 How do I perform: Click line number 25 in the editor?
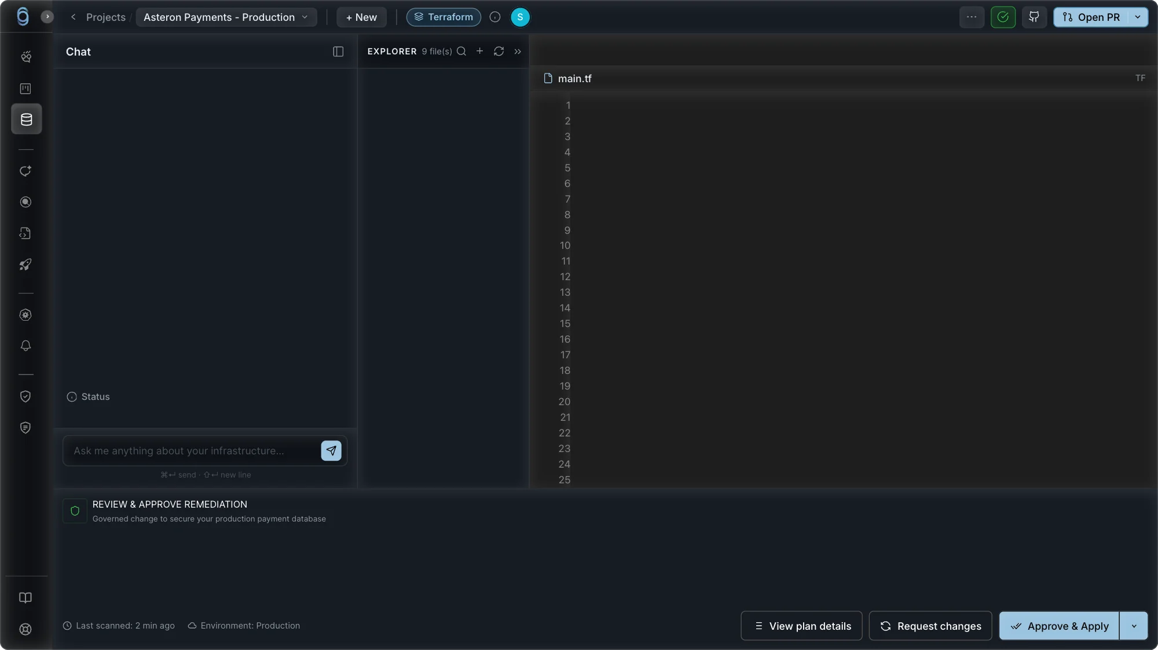pos(565,480)
